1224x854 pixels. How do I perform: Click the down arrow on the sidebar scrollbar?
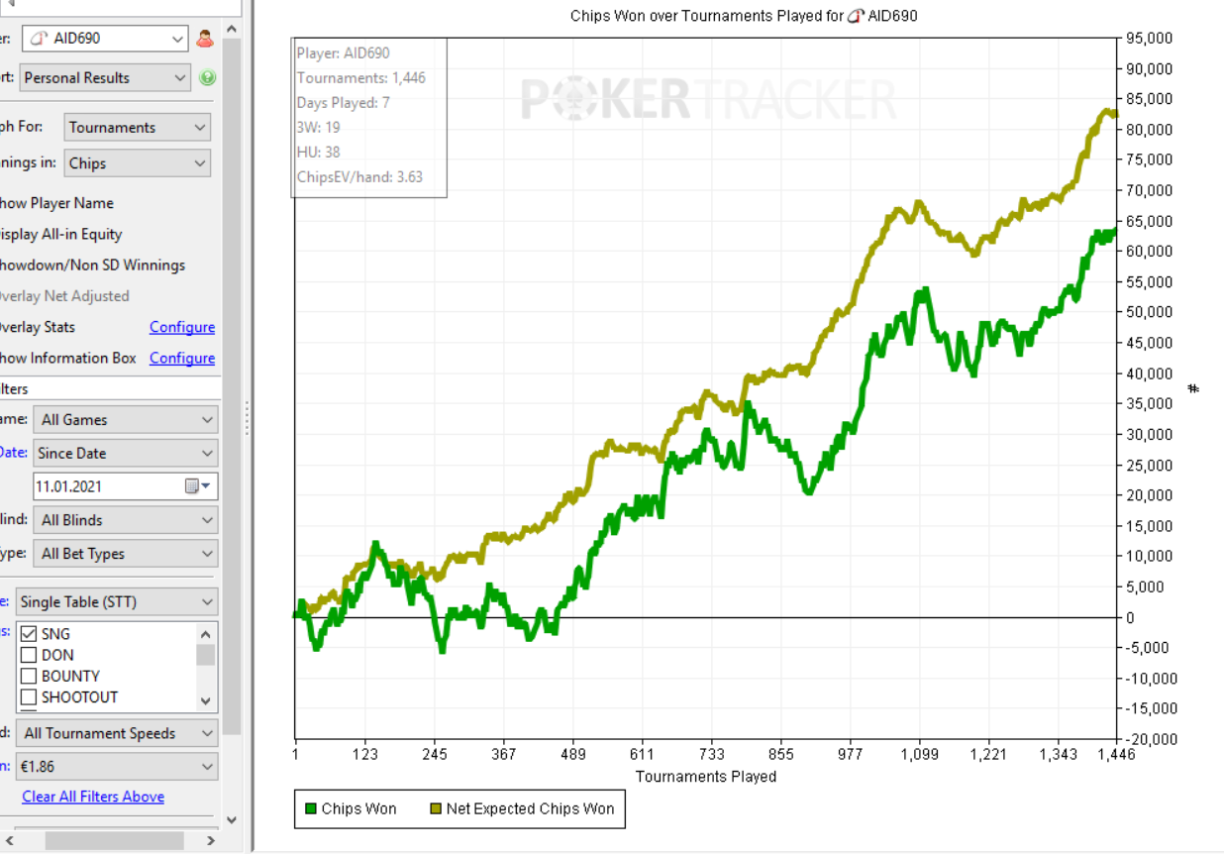pos(232,819)
